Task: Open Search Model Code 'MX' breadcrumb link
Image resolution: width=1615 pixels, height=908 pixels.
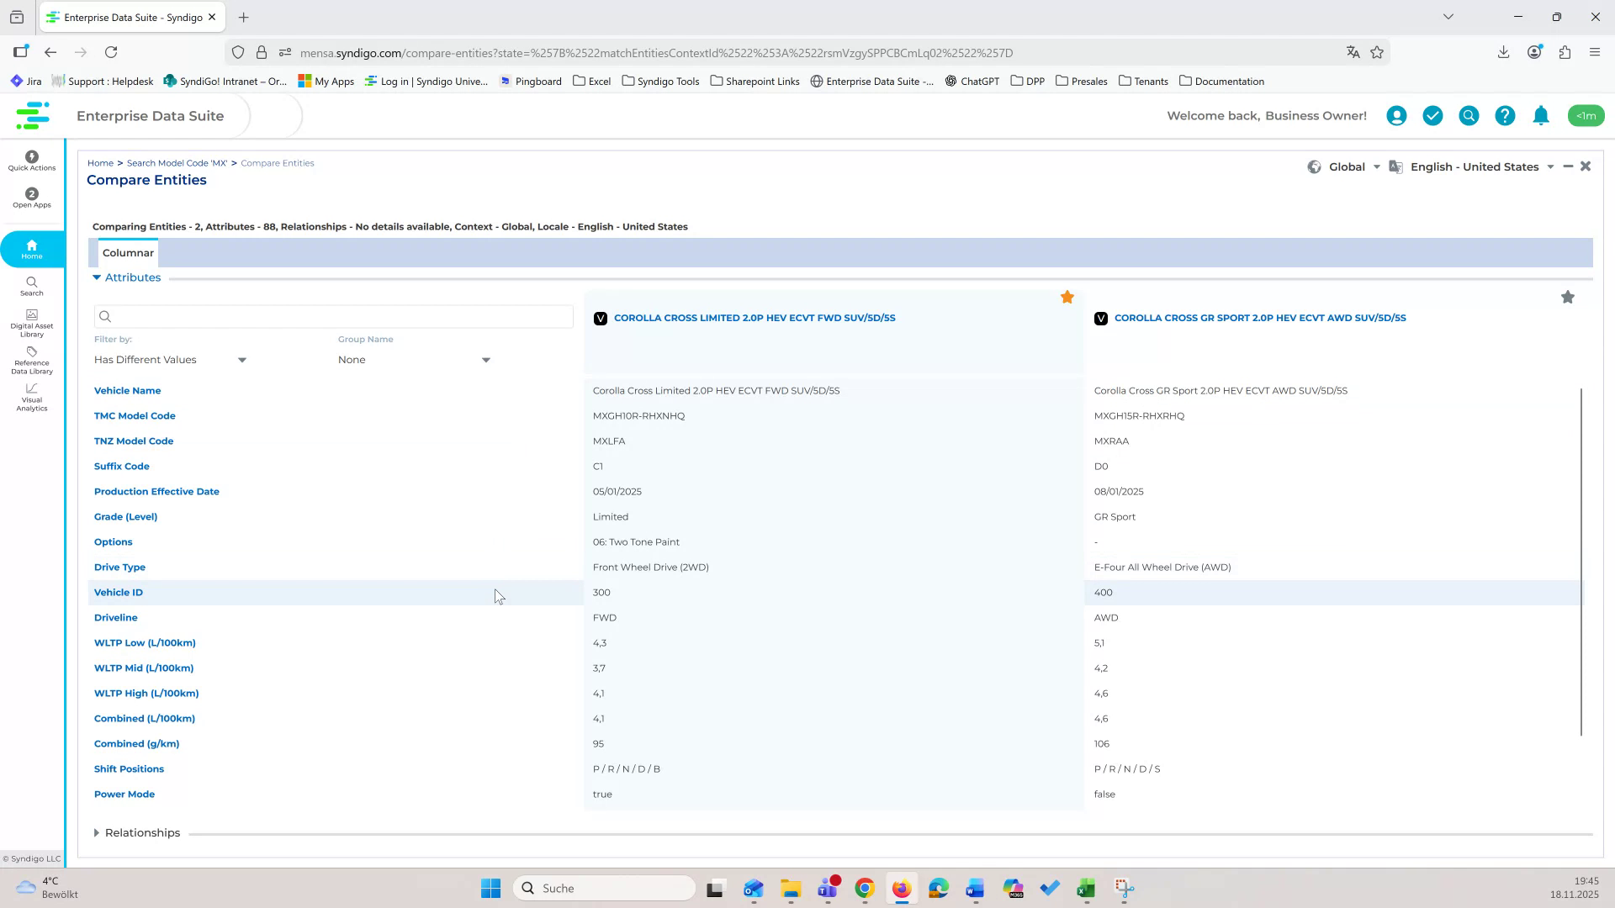Action: pos(177,162)
